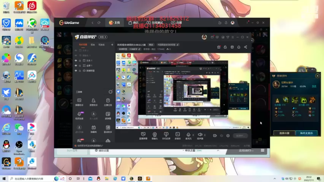Open WeGame 主页 tab
This screenshot has width=324, height=182.
[115, 23]
